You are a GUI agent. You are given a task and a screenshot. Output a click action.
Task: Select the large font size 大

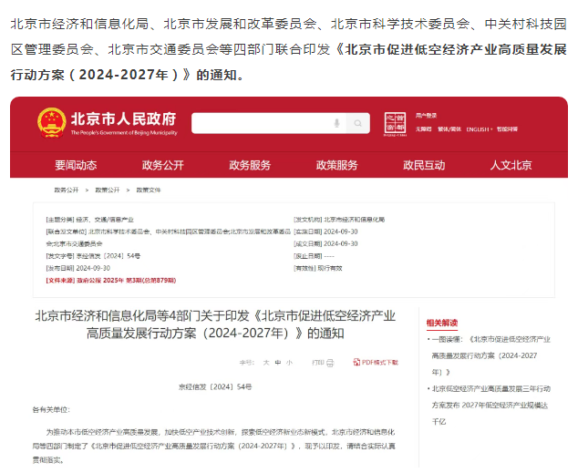[265, 363]
